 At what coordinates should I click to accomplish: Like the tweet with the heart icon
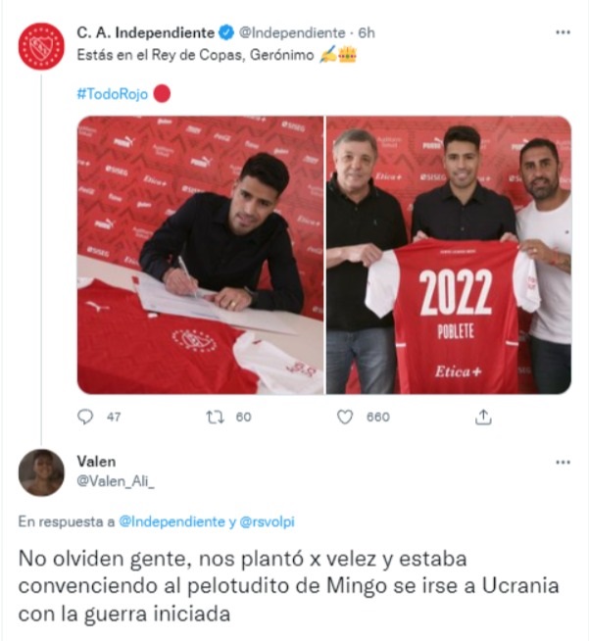tap(345, 417)
